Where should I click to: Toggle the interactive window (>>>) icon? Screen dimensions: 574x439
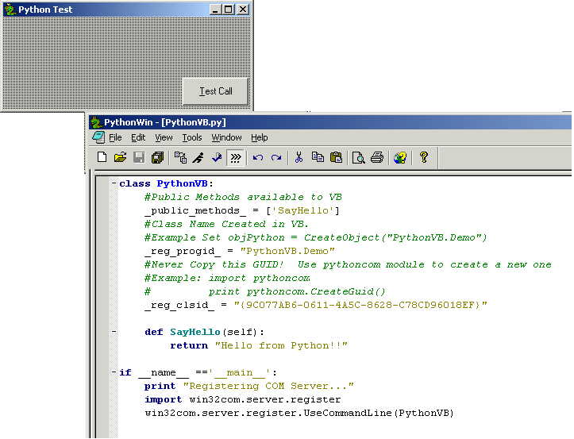click(x=236, y=158)
